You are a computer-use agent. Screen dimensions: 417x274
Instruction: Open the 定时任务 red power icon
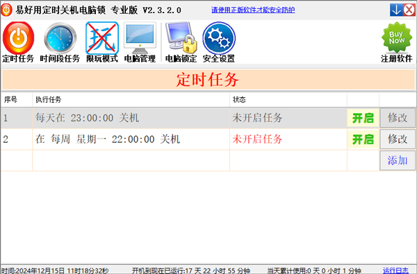(x=18, y=38)
